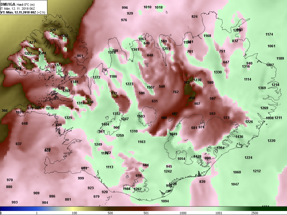This screenshot has height=215, width=287.
Task: Click the value 631 on map
Action: point(154,101)
